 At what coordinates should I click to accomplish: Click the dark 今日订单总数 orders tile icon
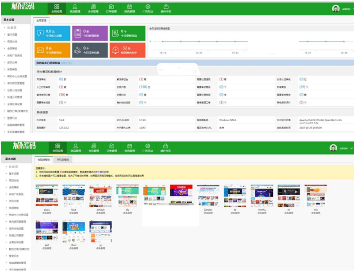[77, 50]
